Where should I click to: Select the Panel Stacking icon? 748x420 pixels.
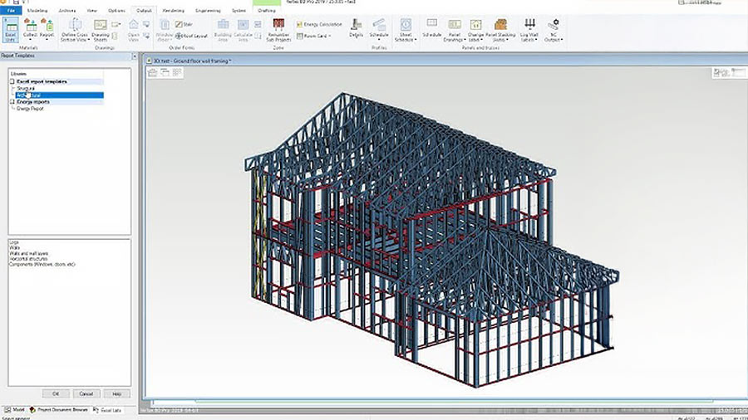[x=501, y=26]
